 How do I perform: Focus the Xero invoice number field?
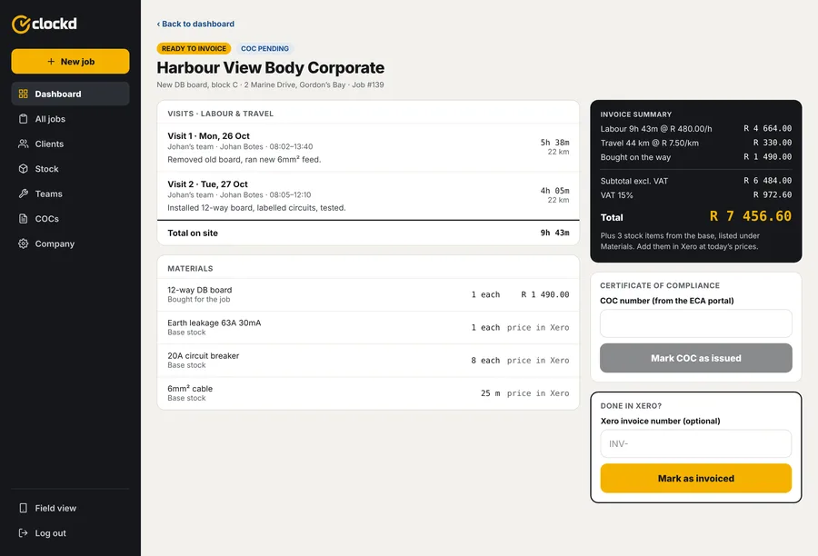pyautogui.click(x=696, y=444)
